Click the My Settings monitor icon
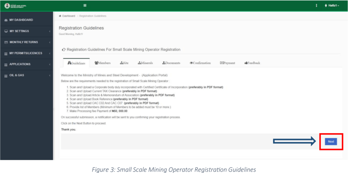The image size is (348, 173). pyautogui.click(x=6, y=31)
